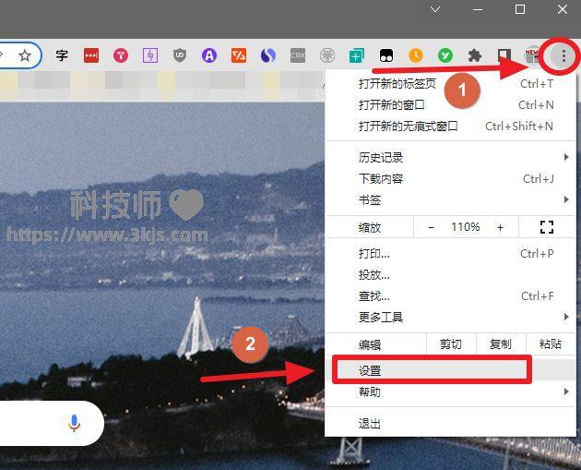Increase zoom with the plus button
Image resolution: width=581 pixels, height=470 pixels.
[500, 227]
